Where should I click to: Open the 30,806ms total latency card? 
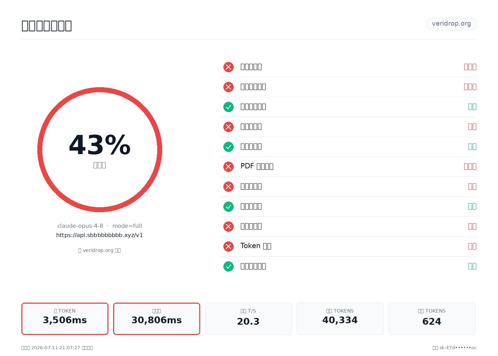(157, 319)
